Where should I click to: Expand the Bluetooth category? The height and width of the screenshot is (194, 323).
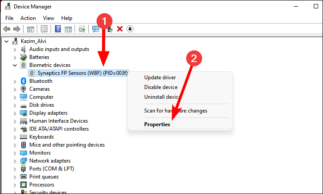click(15, 81)
